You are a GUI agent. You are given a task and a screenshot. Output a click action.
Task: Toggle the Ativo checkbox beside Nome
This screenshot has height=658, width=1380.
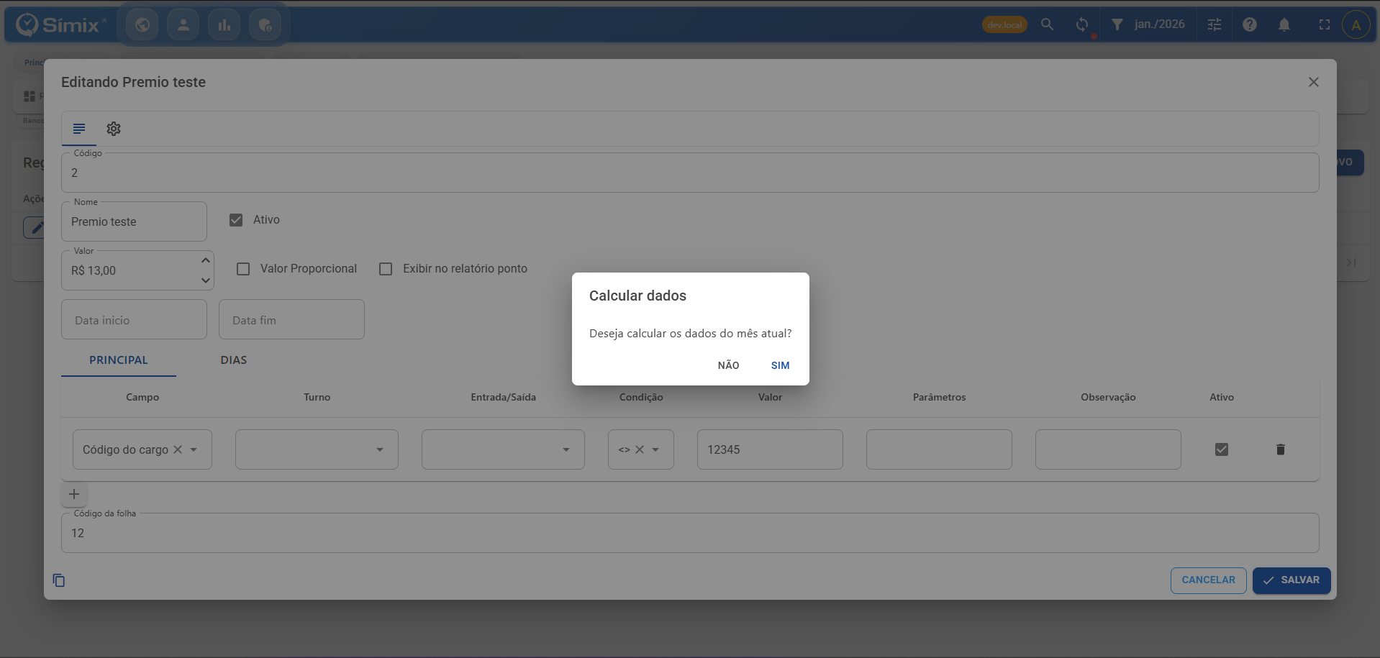coord(236,220)
